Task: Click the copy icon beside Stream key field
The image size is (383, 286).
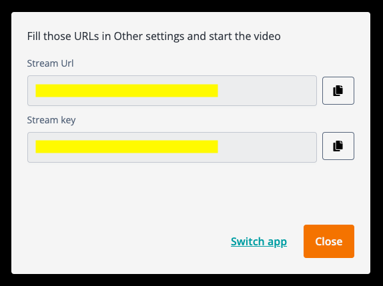Action: coord(338,146)
